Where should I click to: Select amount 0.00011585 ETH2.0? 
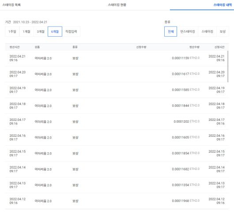185,90
